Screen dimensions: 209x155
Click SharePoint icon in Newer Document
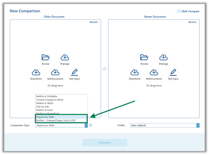point(135,72)
